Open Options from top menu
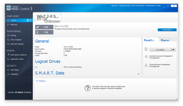The height and width of the screenshot is (106, 183). tap(114, 6)
